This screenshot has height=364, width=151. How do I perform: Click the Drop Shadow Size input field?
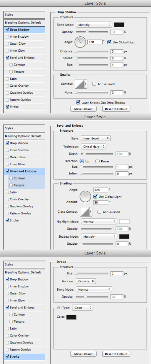[x=117, y=65]
